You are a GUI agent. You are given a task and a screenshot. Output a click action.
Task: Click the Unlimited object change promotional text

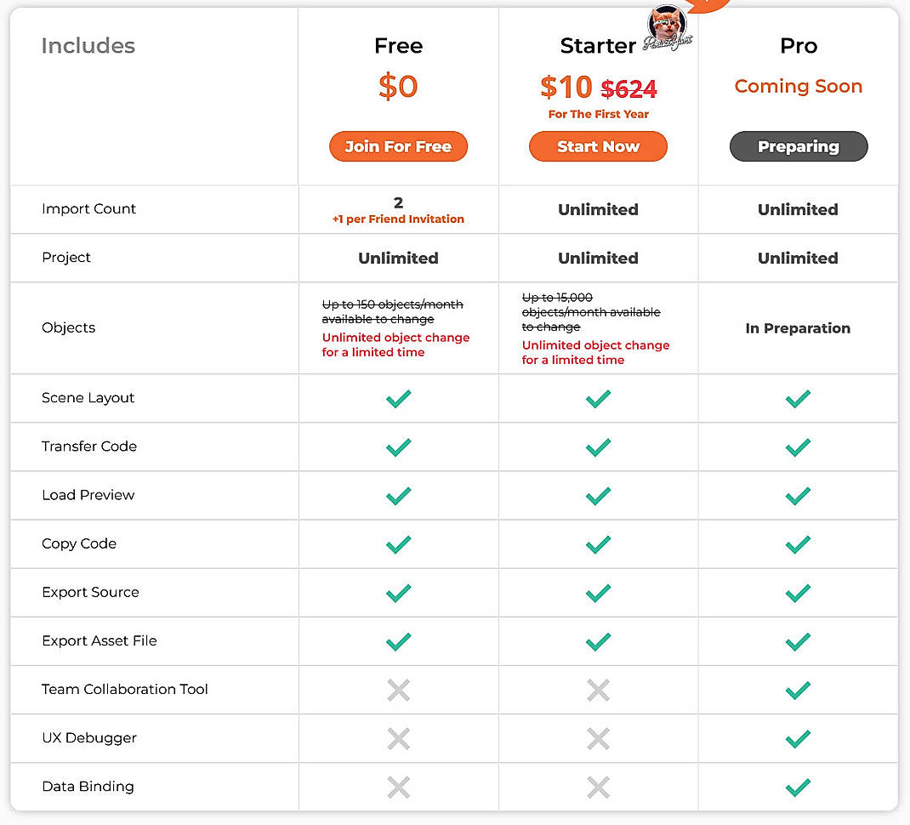[396, 345]
